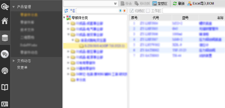This screenshot has width=225, height=108.
Task: Expand the 文档动态 menu section
Action: [x=14, y=61]
